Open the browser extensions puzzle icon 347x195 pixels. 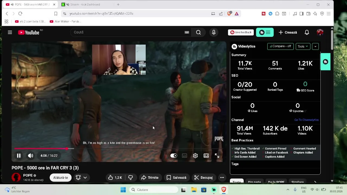277,14
